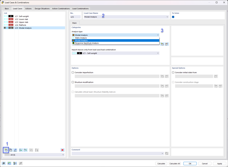Choose Modal Analysis option in open list

point(115,40)
